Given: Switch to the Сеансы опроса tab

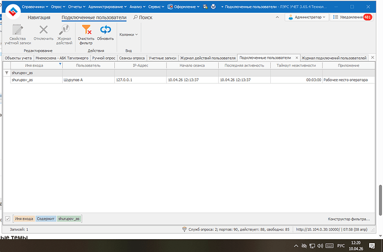Looking at the screenshot, I should (132, 58).
